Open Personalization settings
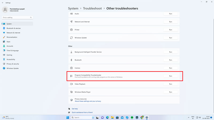Screen dimensions: 214x120 click(17, 37)
